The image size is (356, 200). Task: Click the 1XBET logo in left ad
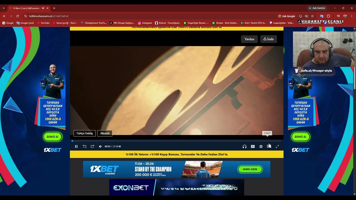pos(53,150)
